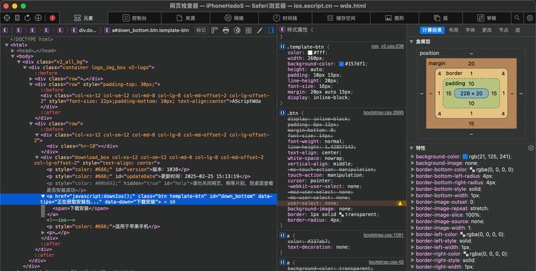This screenshot has height=271, width=536.
Task: Open the bootstrap.css:2995 source link
Action: (384, 112)
